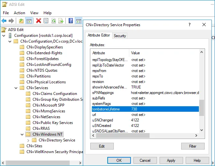
Task: Click the tree pane horizontal scrollbar thumb
Action: [x=38, y=163]
